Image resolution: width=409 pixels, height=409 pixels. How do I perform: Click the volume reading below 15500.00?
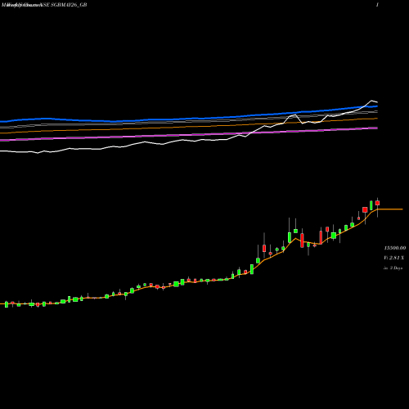click(393, 258)
